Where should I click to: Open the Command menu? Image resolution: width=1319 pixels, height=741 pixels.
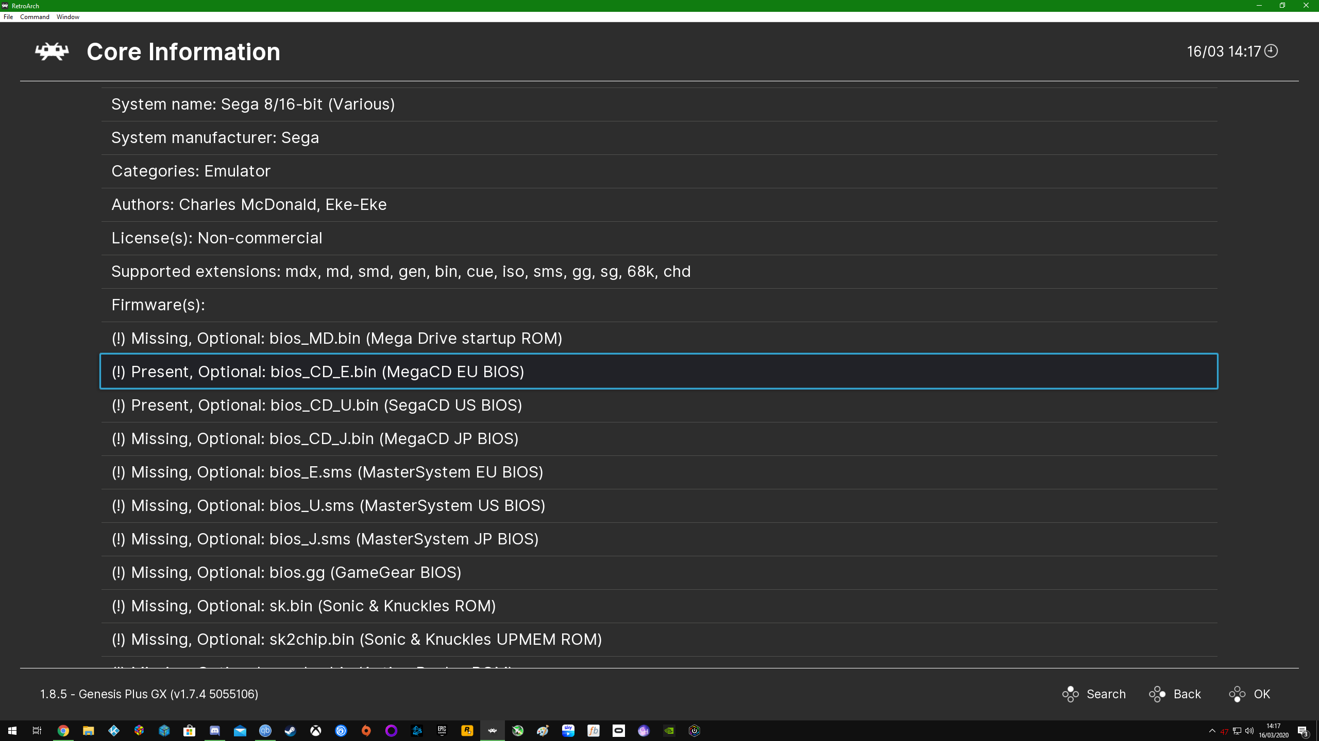pyautogui.click(x=35, y=17)
